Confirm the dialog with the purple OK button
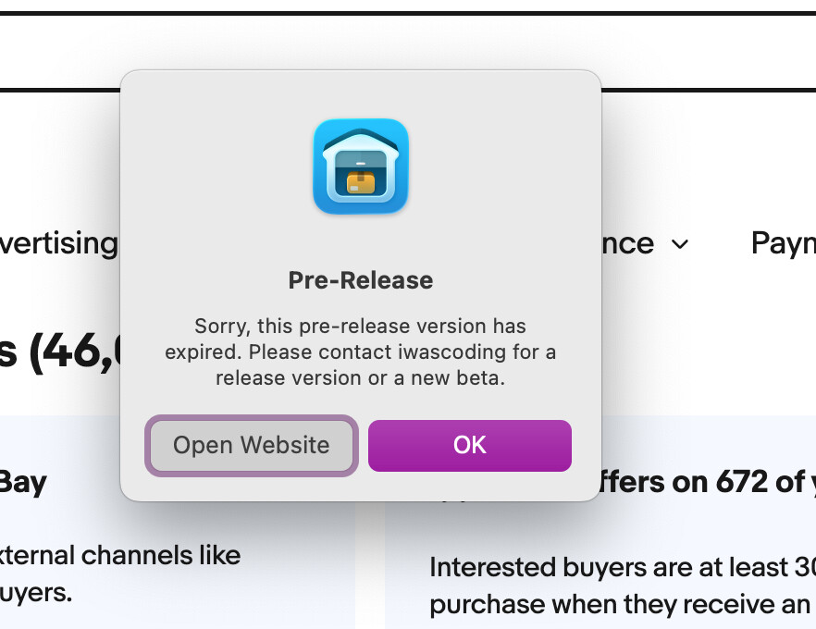 click(469, 445)
